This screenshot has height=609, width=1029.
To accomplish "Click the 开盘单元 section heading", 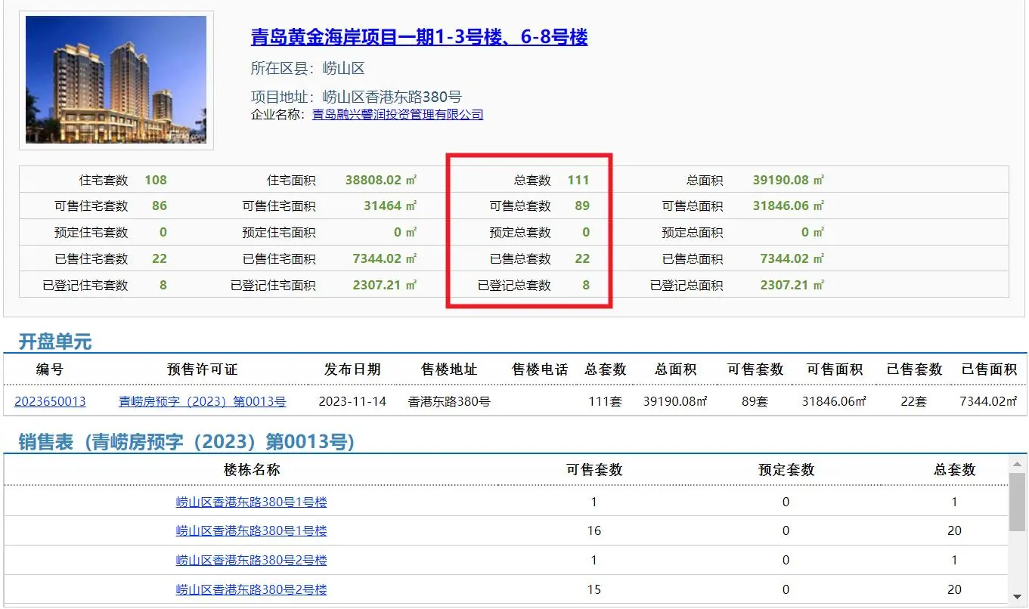I will coord(55,342).
